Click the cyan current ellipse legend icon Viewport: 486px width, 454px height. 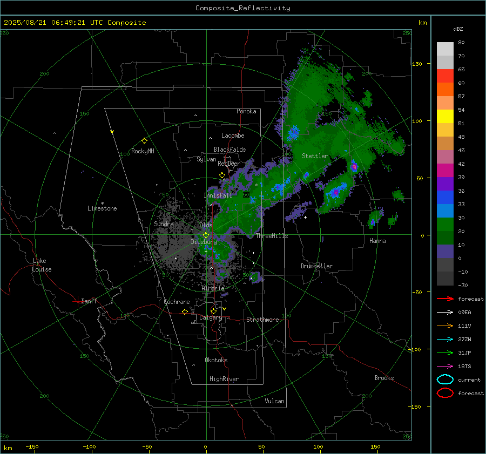click(x=445, y=380)
